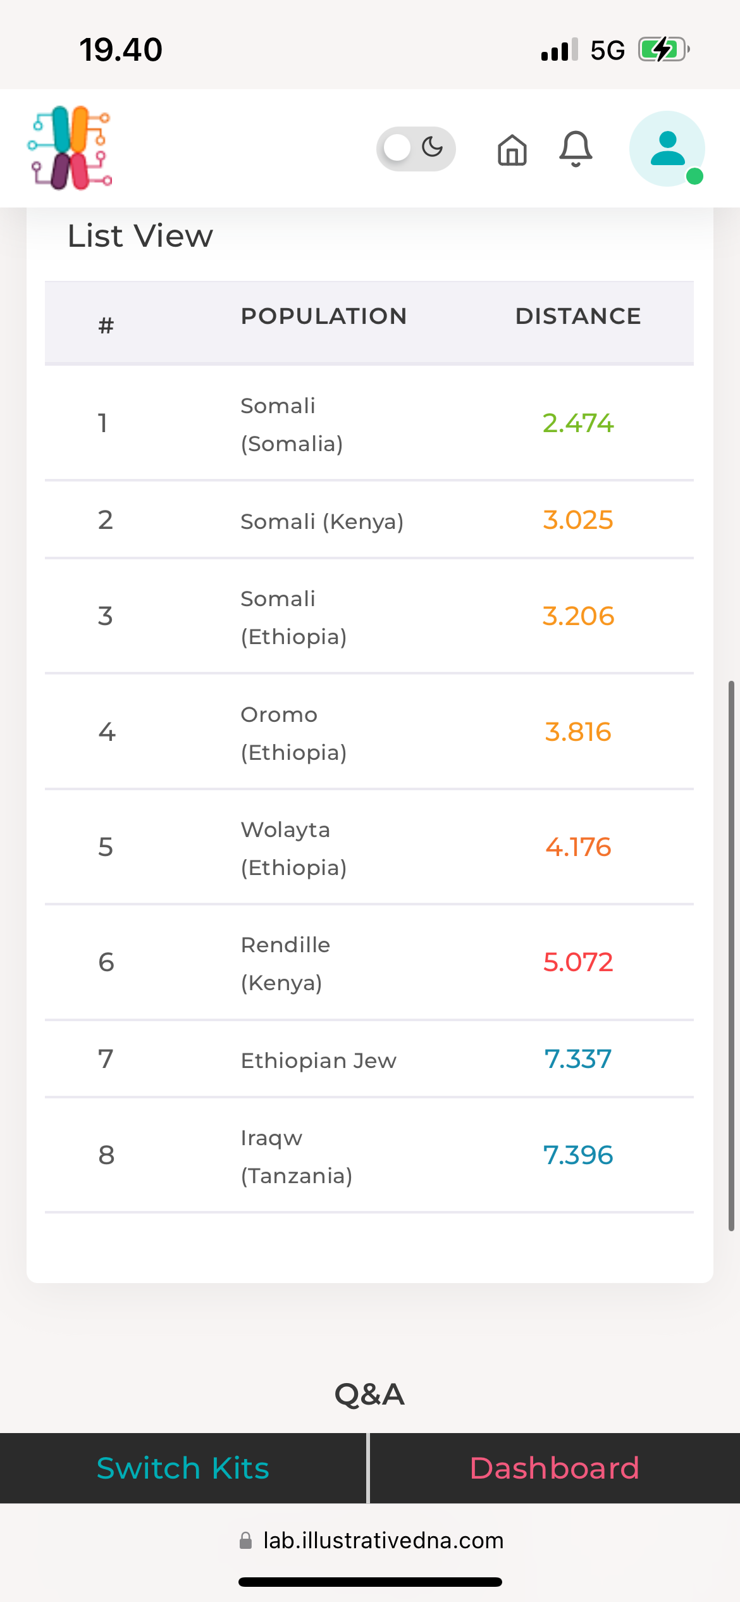Viewport: 740px width, 1602px height.
Task: Tap the green 2.474 distance value
Action: (578, 423)
